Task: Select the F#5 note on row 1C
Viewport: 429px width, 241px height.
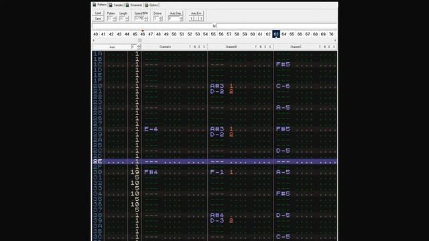Action: click(283, 64)
